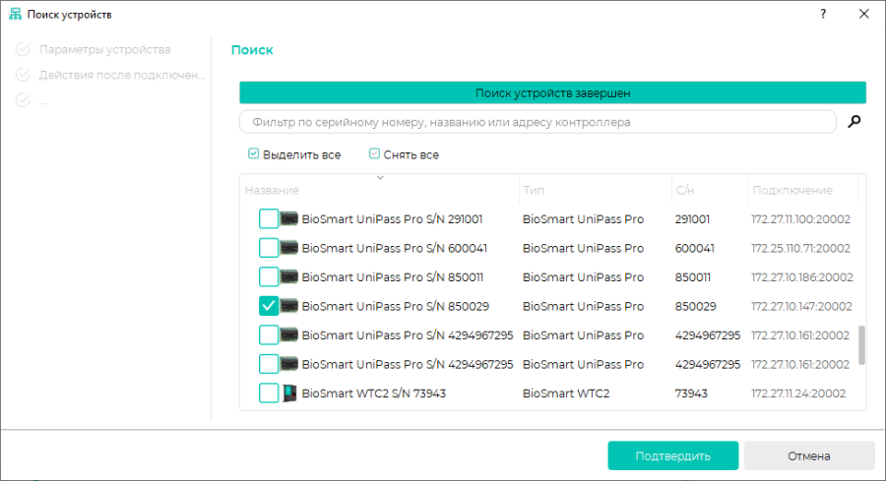Tick the BioSmart WTC2 S/N 73943 checkbox
The image size is (886, 481).
(x=269, y=392)
